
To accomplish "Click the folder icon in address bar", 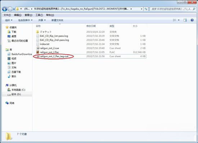I will point(18,9).
